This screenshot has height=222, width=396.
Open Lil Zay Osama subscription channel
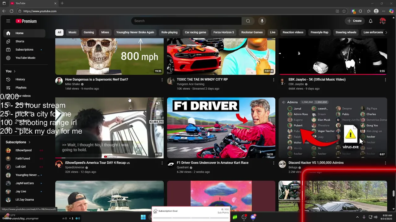24,200
